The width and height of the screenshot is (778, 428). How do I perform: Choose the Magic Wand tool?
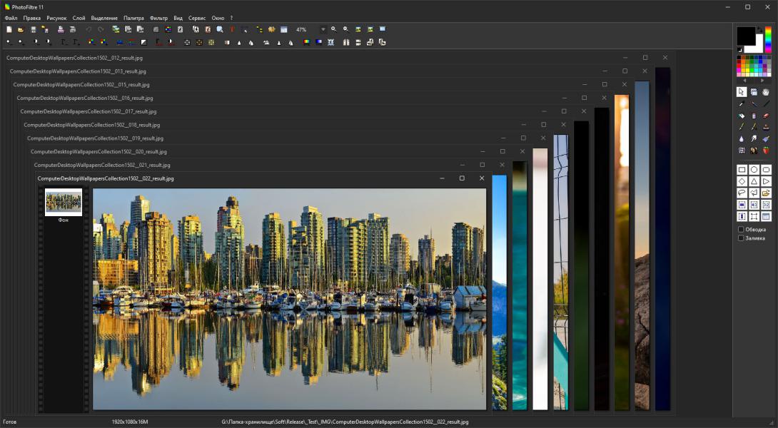pos(754,103)
